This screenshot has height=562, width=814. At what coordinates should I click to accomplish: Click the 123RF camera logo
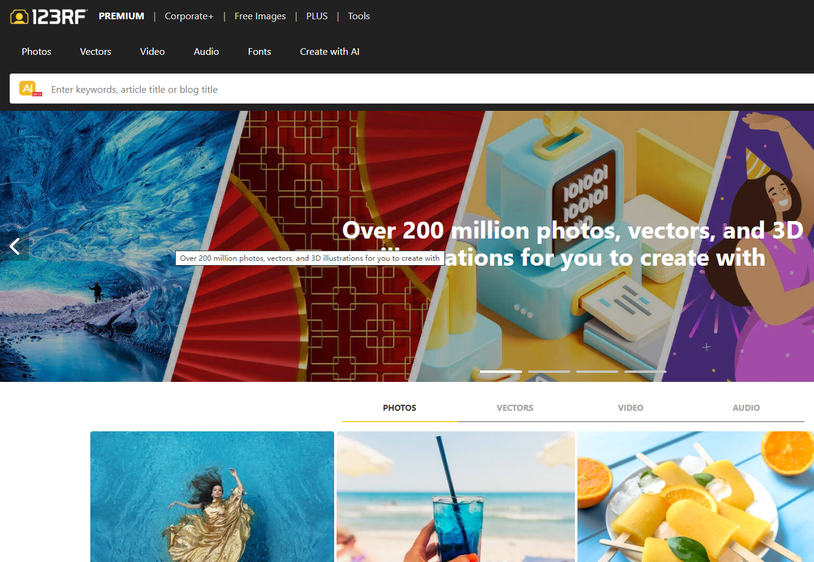point(49,16)
